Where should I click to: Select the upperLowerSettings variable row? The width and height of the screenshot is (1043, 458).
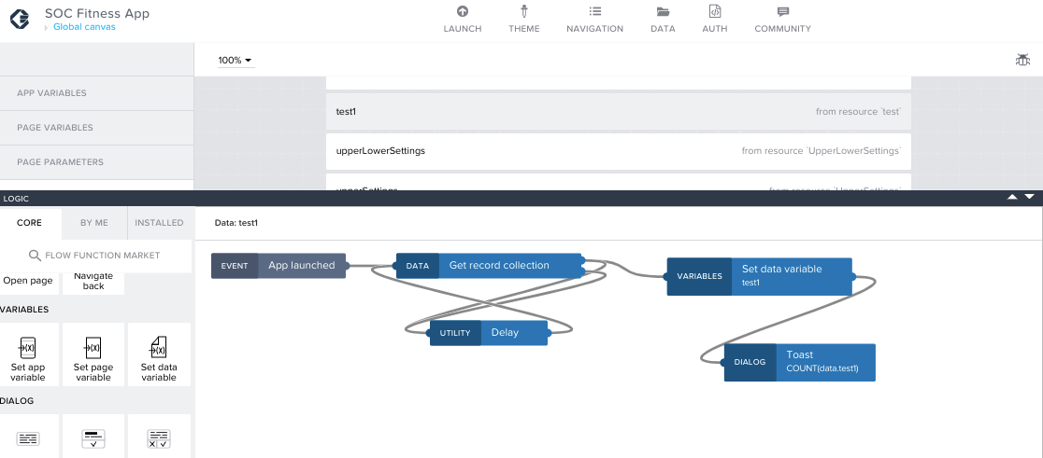point(619,151)
